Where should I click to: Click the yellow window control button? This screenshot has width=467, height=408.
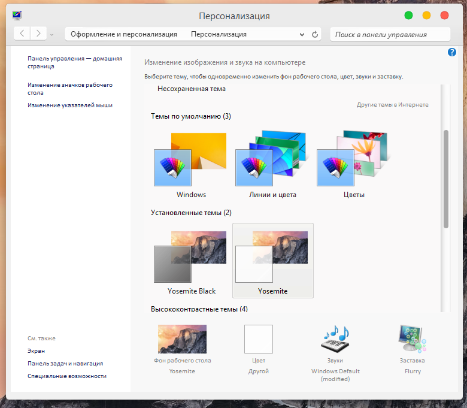(x=426, y=15)
